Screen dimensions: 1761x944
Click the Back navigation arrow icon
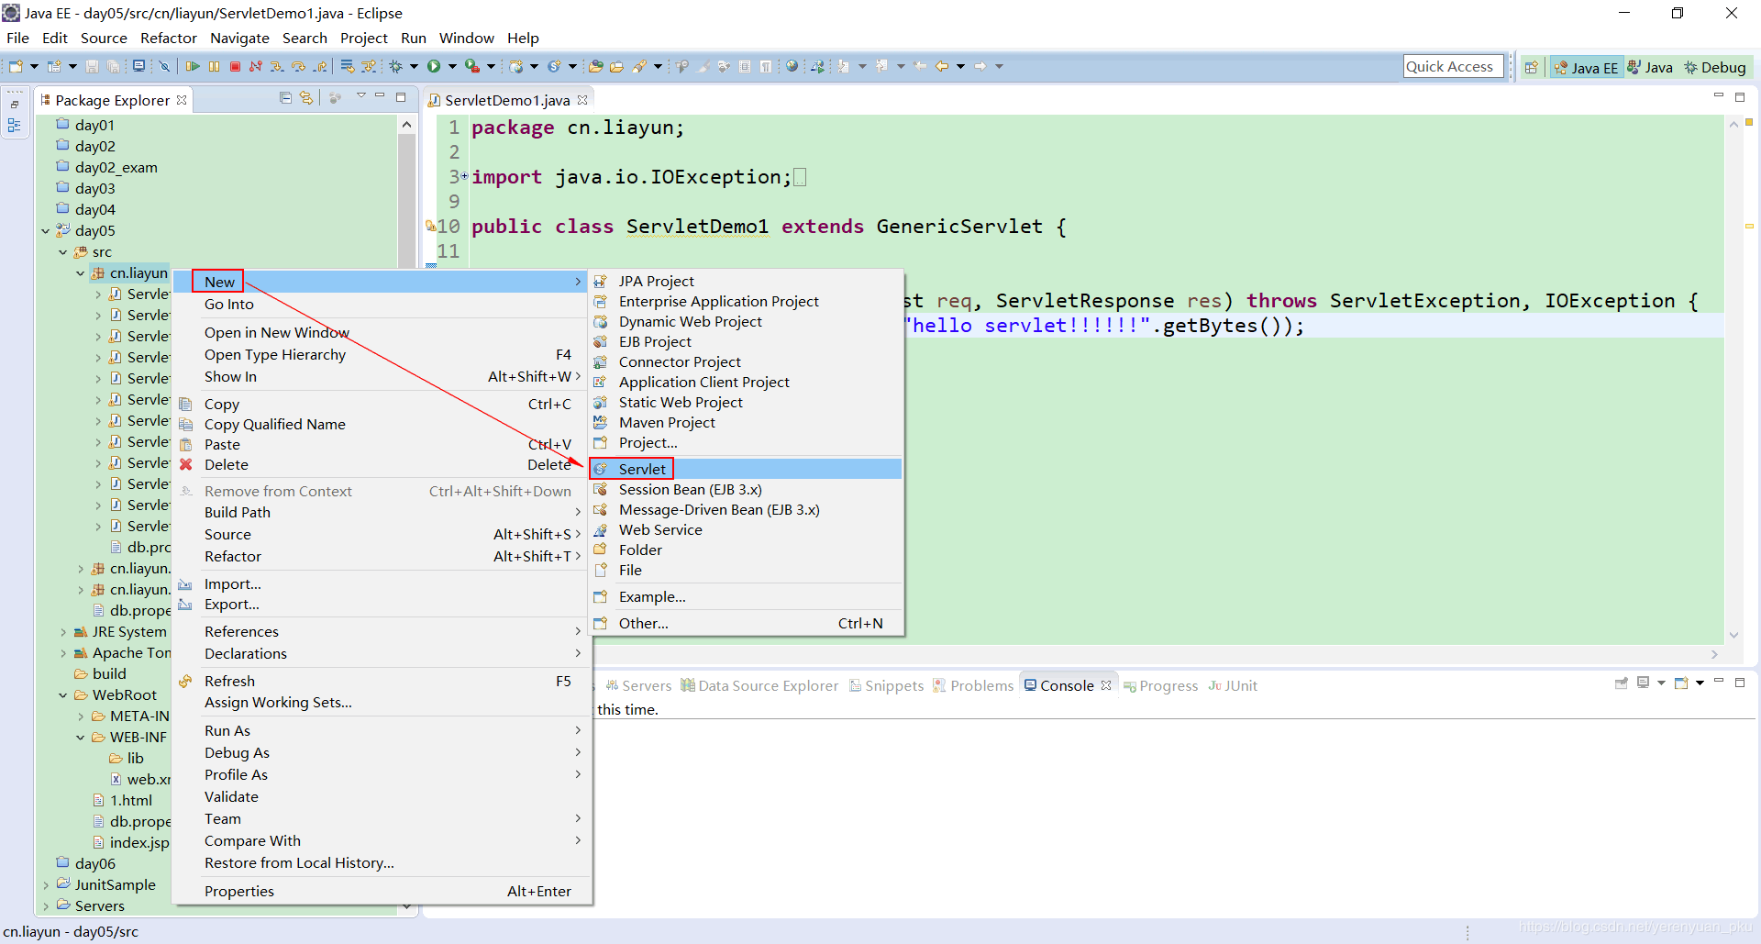[941, 66]
